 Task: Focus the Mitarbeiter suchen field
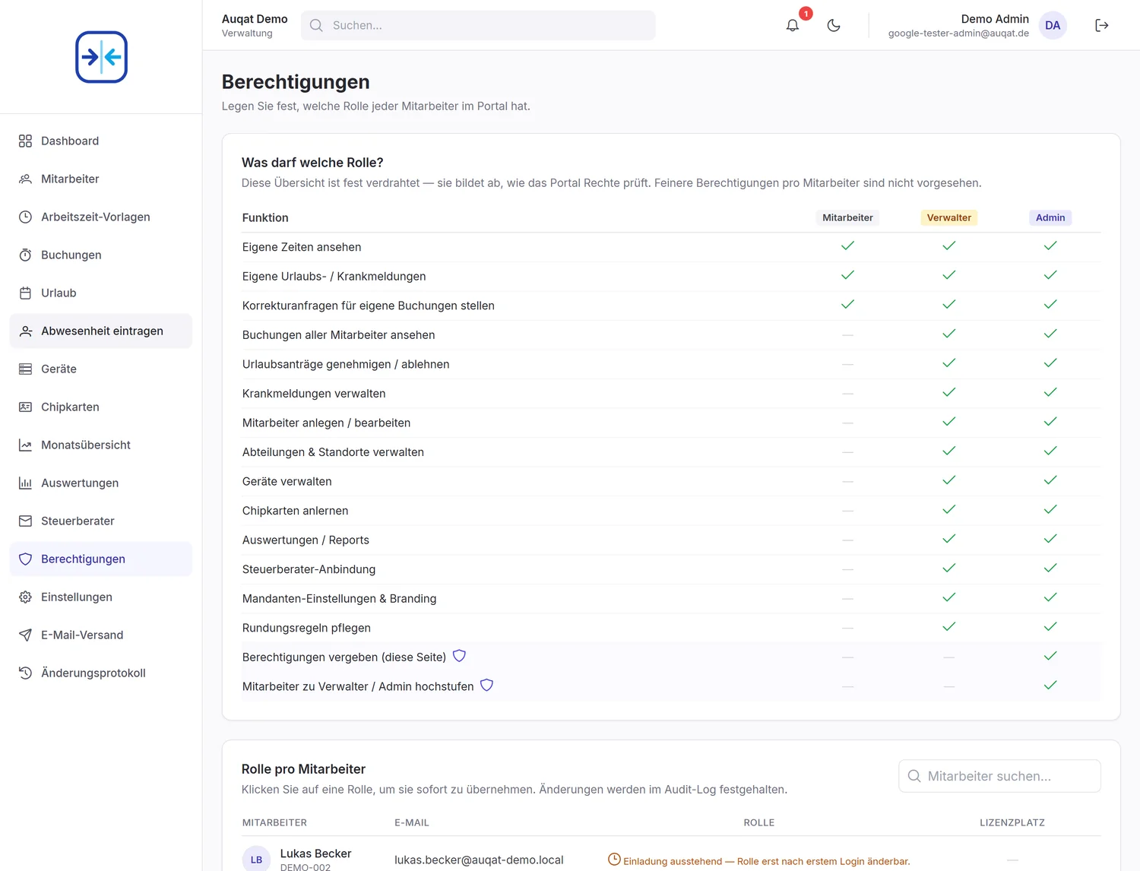[999, 776]
